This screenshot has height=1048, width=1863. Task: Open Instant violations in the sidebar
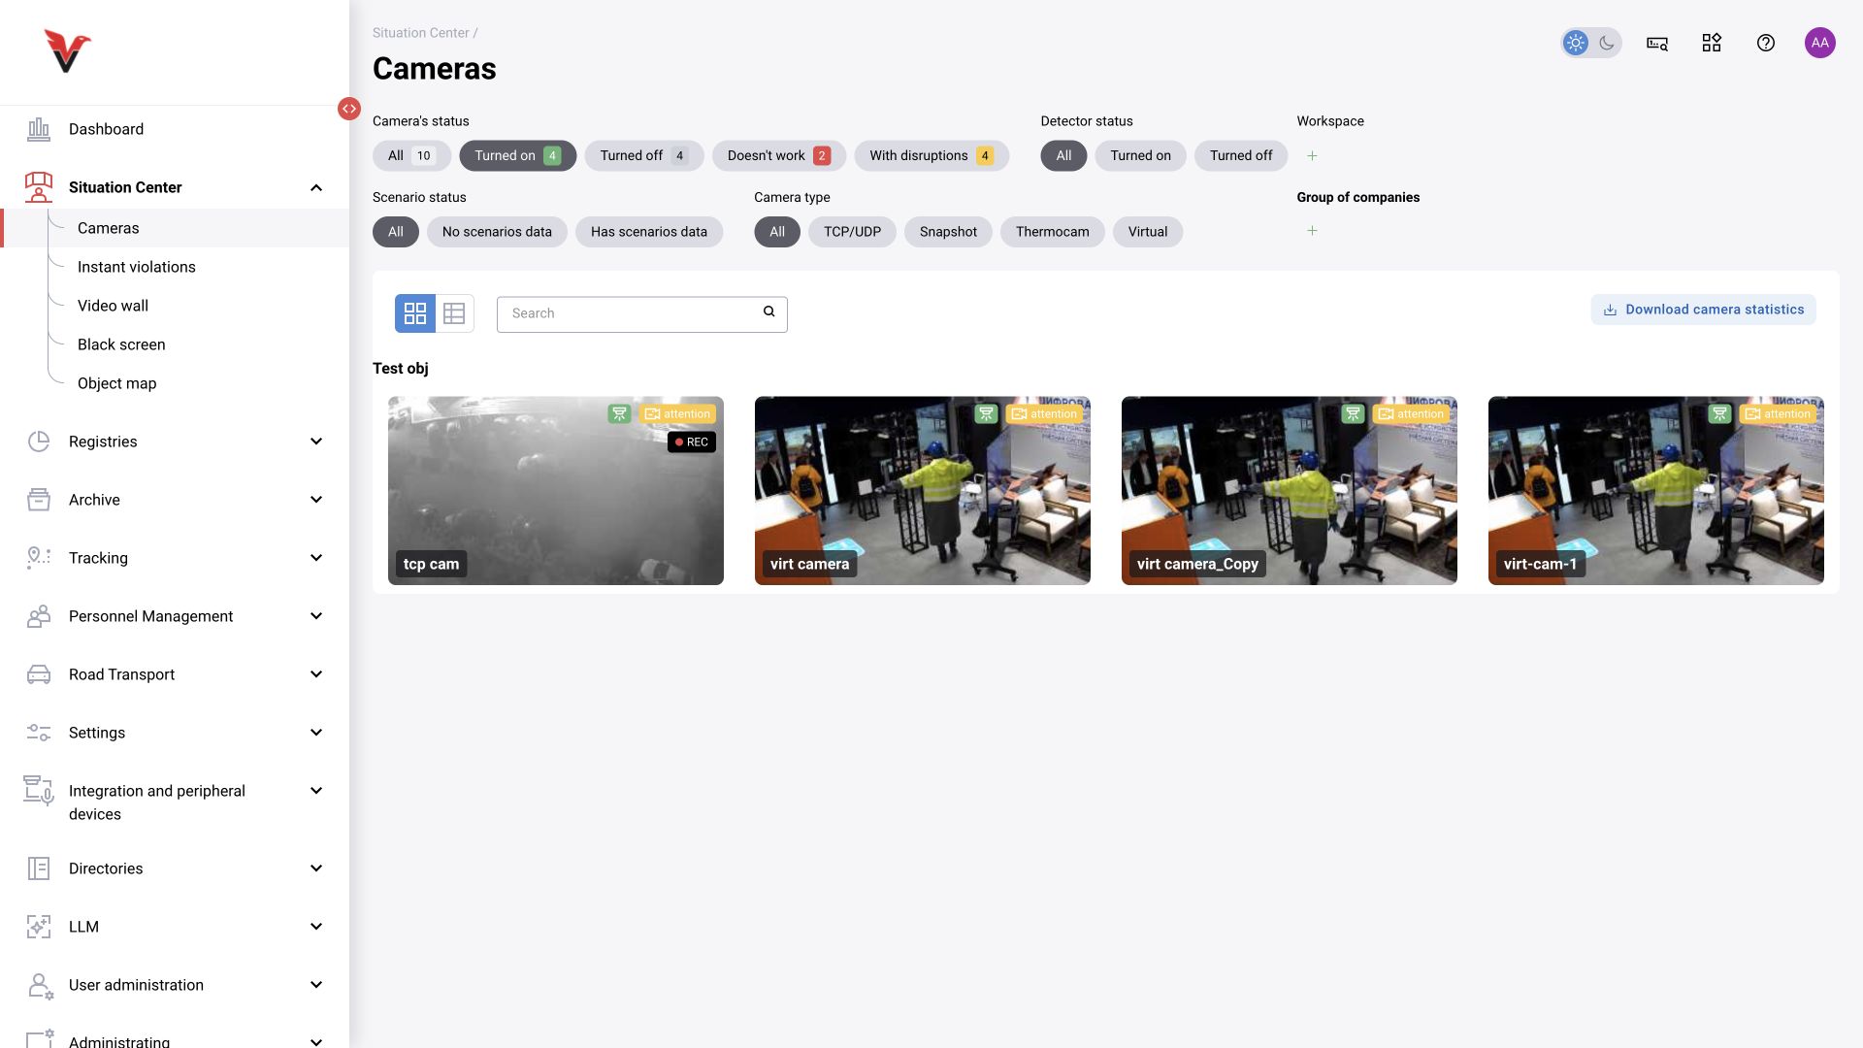pos(137,267)
